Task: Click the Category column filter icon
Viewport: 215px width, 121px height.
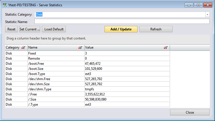Action: tap(23, 48)
